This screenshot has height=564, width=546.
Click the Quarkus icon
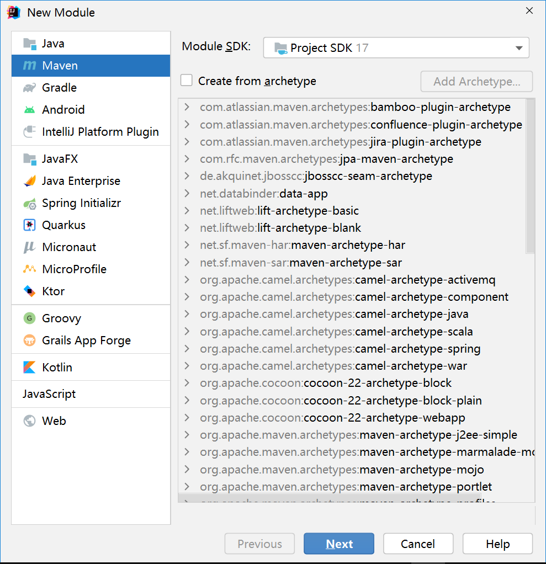(x=29, y=225)
